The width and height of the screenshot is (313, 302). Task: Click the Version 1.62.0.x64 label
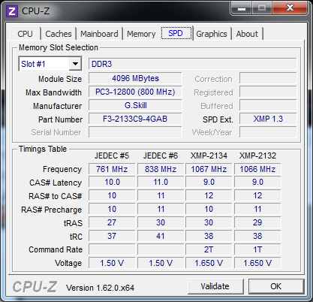tap(100, 288)
